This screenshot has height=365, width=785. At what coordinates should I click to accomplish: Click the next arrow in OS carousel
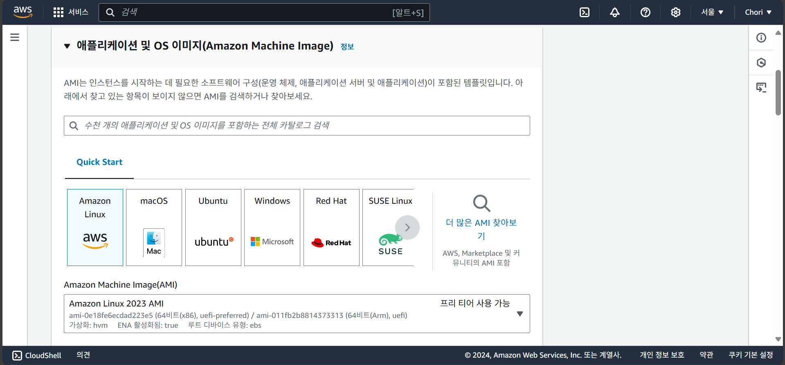(407, 228)
